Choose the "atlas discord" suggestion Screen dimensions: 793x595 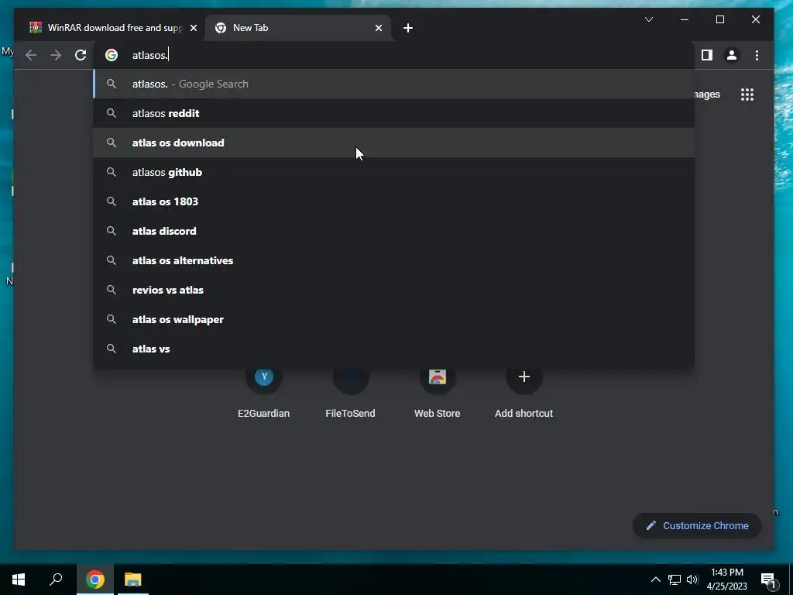(394, 231)
